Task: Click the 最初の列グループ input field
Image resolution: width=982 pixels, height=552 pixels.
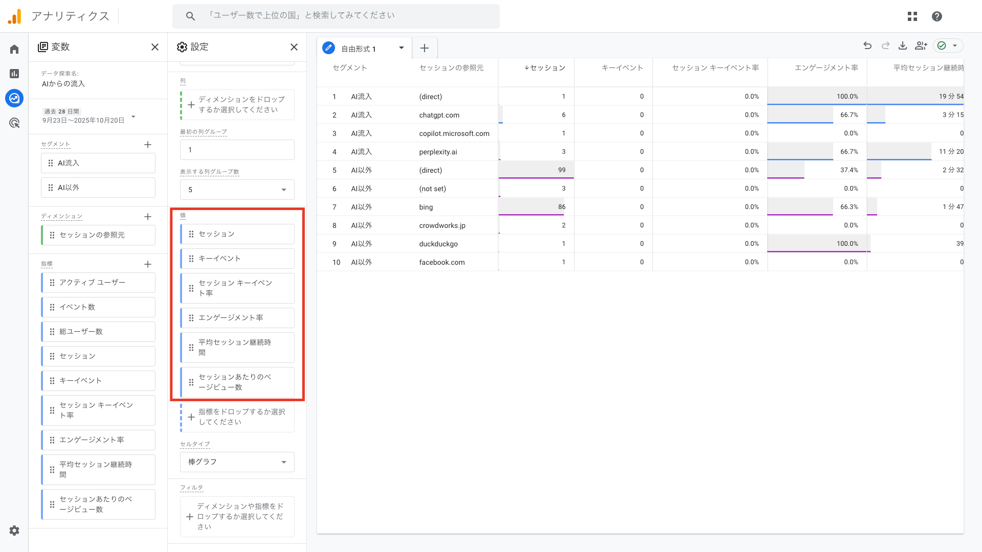Action: tap(237, 150)
